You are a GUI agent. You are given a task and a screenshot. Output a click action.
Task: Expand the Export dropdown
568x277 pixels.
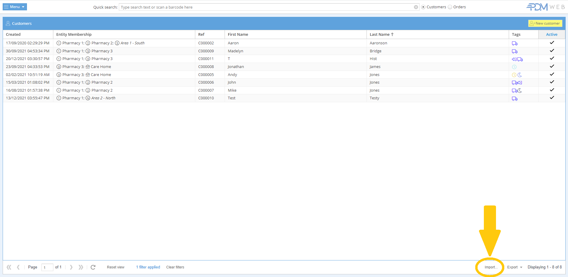tap(515, 267)
